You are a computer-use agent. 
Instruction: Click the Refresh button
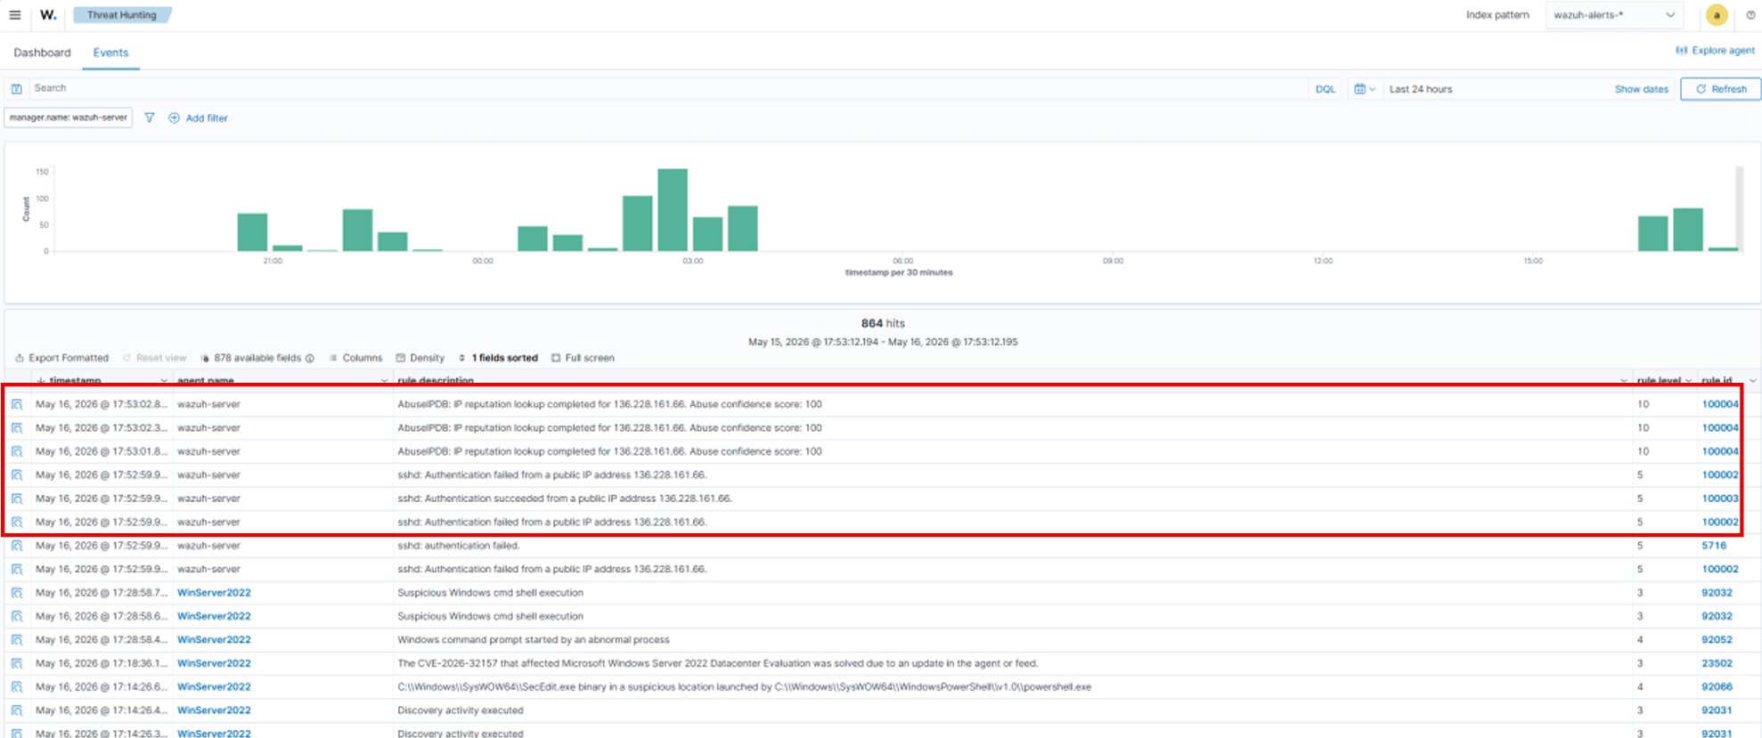point(1720,89)
